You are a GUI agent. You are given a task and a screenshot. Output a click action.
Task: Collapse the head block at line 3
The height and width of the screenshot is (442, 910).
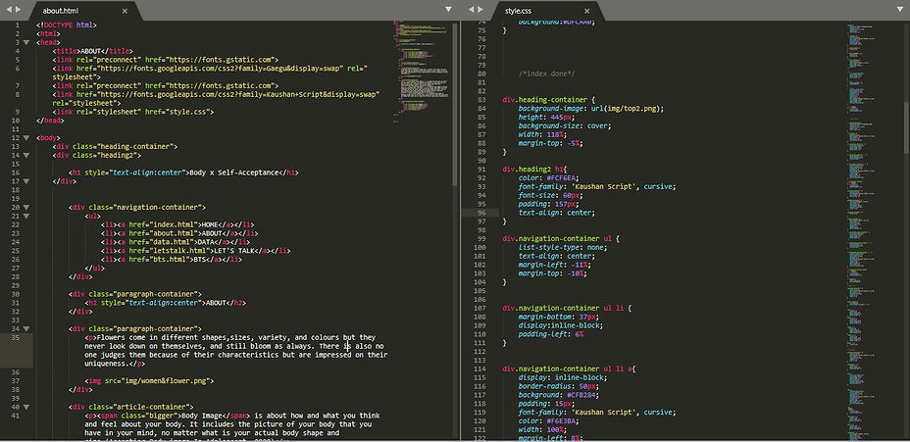point(25,42)
